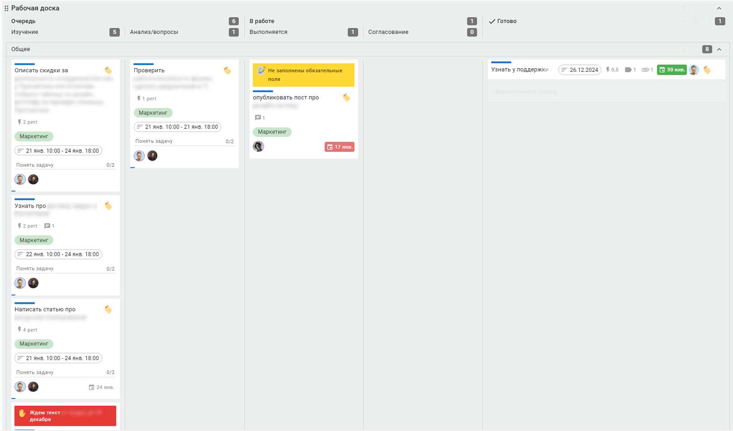
Task: Click the Маркетинг label on Написать статью card
Action: 34,344
